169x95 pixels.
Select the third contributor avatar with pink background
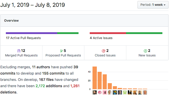(105, 92)
